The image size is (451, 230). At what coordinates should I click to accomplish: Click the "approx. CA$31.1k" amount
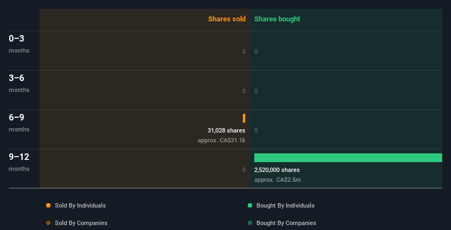pos(221,140)
